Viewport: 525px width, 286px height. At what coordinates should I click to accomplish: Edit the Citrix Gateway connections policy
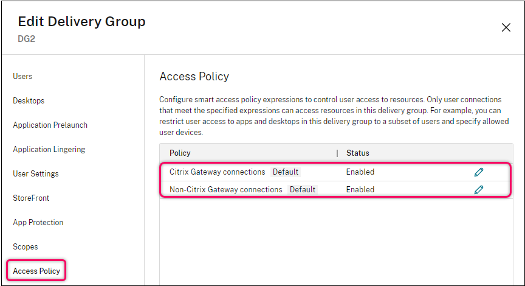pos(479,172)
